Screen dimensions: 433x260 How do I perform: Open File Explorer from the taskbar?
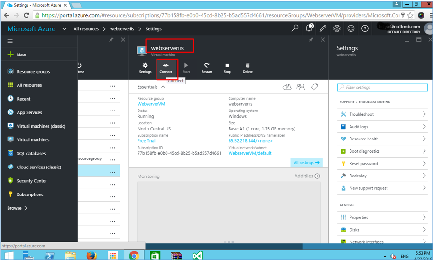pyautogui.click(x=70, y=255)
